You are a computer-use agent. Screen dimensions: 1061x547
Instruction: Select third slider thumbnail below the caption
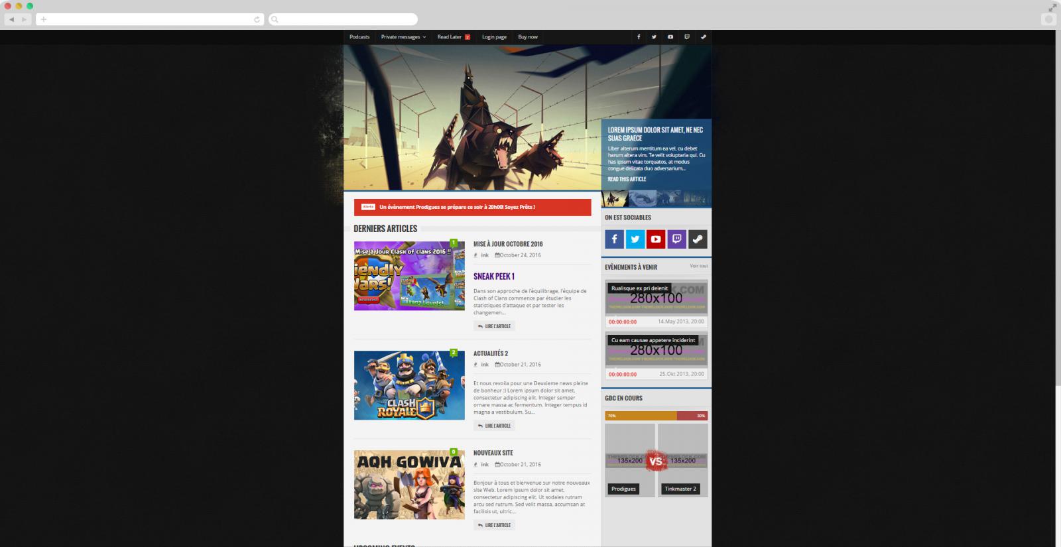(x=670, y=199)
